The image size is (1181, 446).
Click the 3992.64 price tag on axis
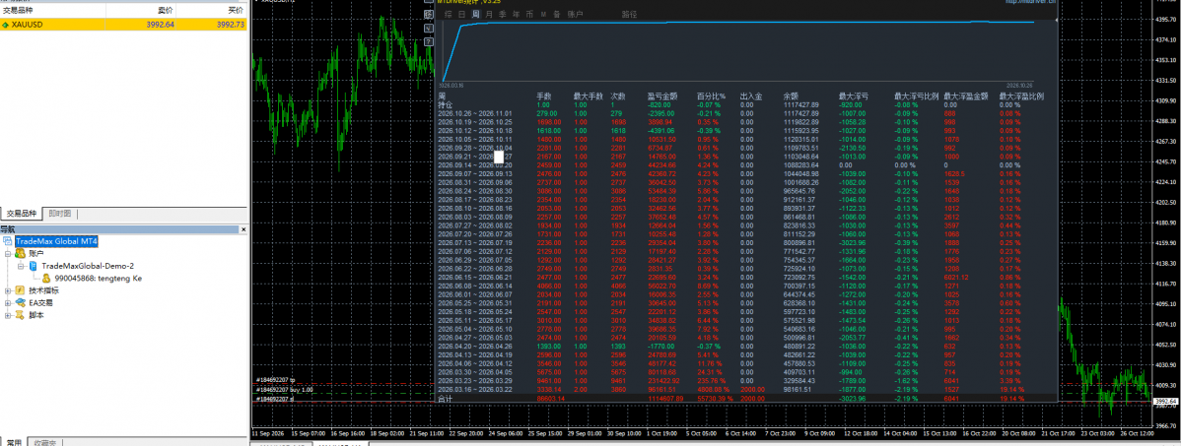(x=1166, y=402)
